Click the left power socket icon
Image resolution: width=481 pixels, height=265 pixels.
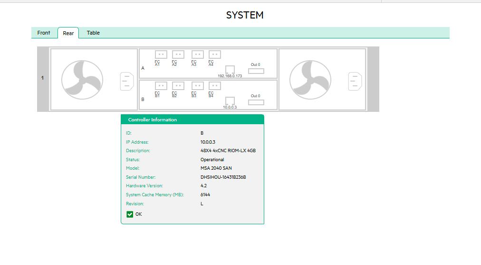pyautogui.click(x=127, y=81)
